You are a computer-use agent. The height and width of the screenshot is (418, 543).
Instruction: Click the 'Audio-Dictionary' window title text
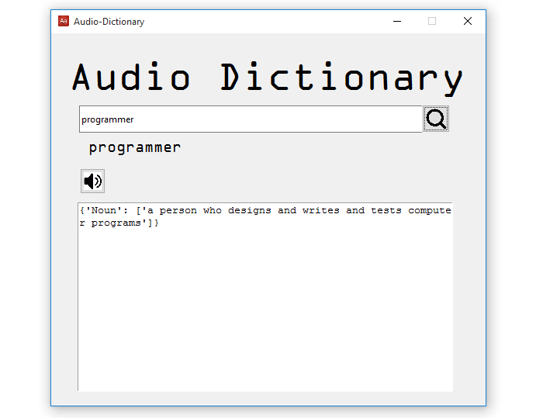point(109,22)
